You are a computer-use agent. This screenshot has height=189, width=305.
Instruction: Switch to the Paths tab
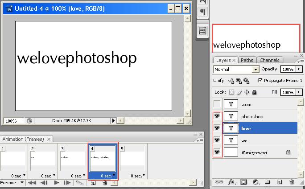tap(247, 60)
